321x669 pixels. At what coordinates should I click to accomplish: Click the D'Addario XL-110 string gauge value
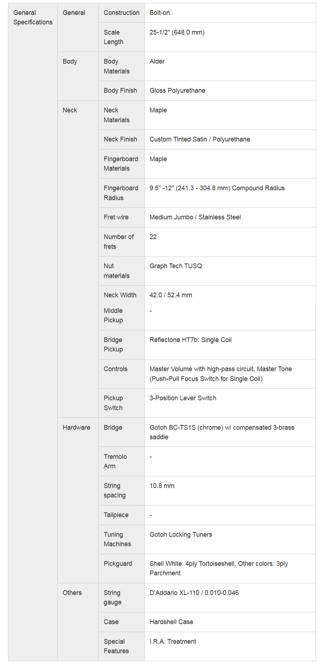pyautogui.click(x=194, y=593)
